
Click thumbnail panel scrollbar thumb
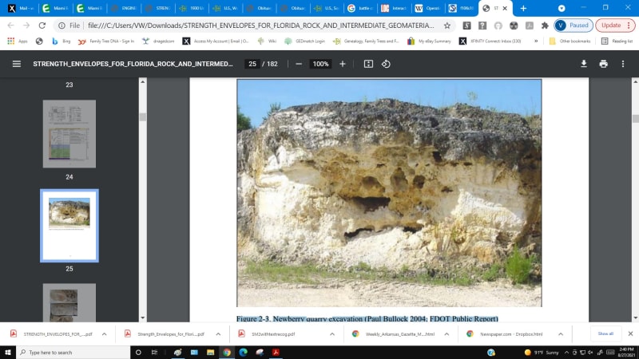coord(143,117)
